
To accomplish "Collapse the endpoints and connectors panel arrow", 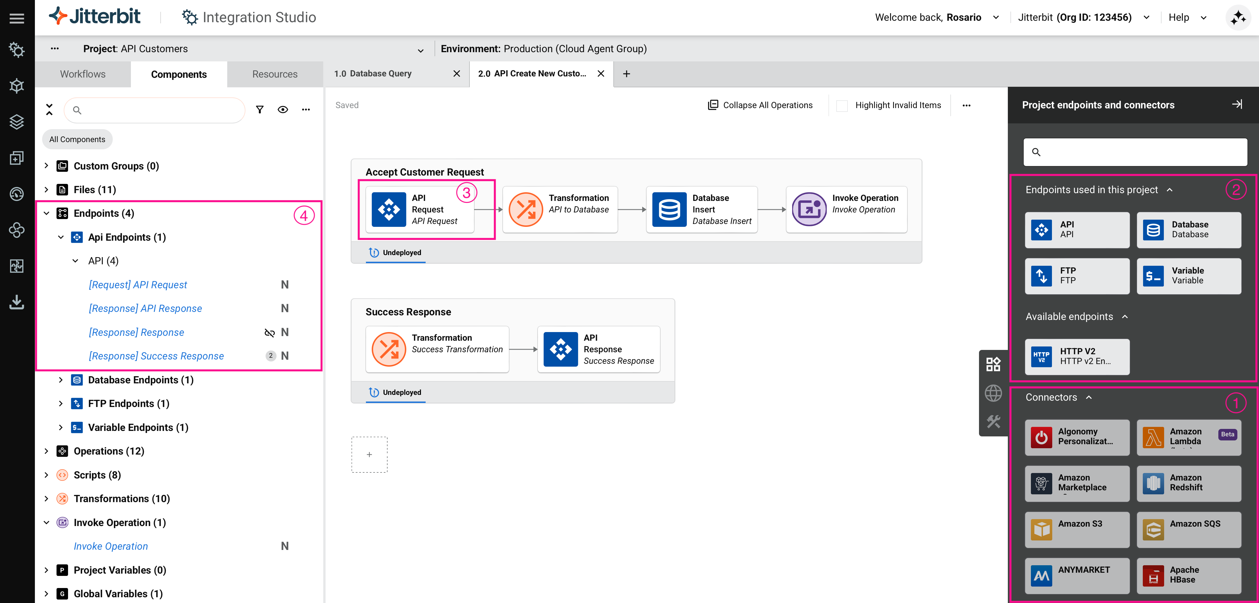I will click(1237, 105).
